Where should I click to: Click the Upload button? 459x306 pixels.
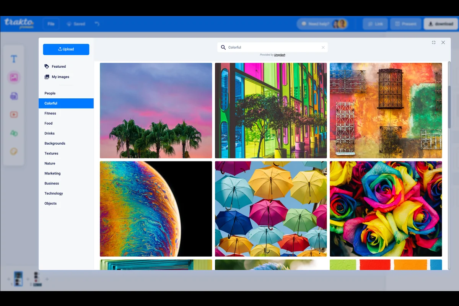pos(66,49)
